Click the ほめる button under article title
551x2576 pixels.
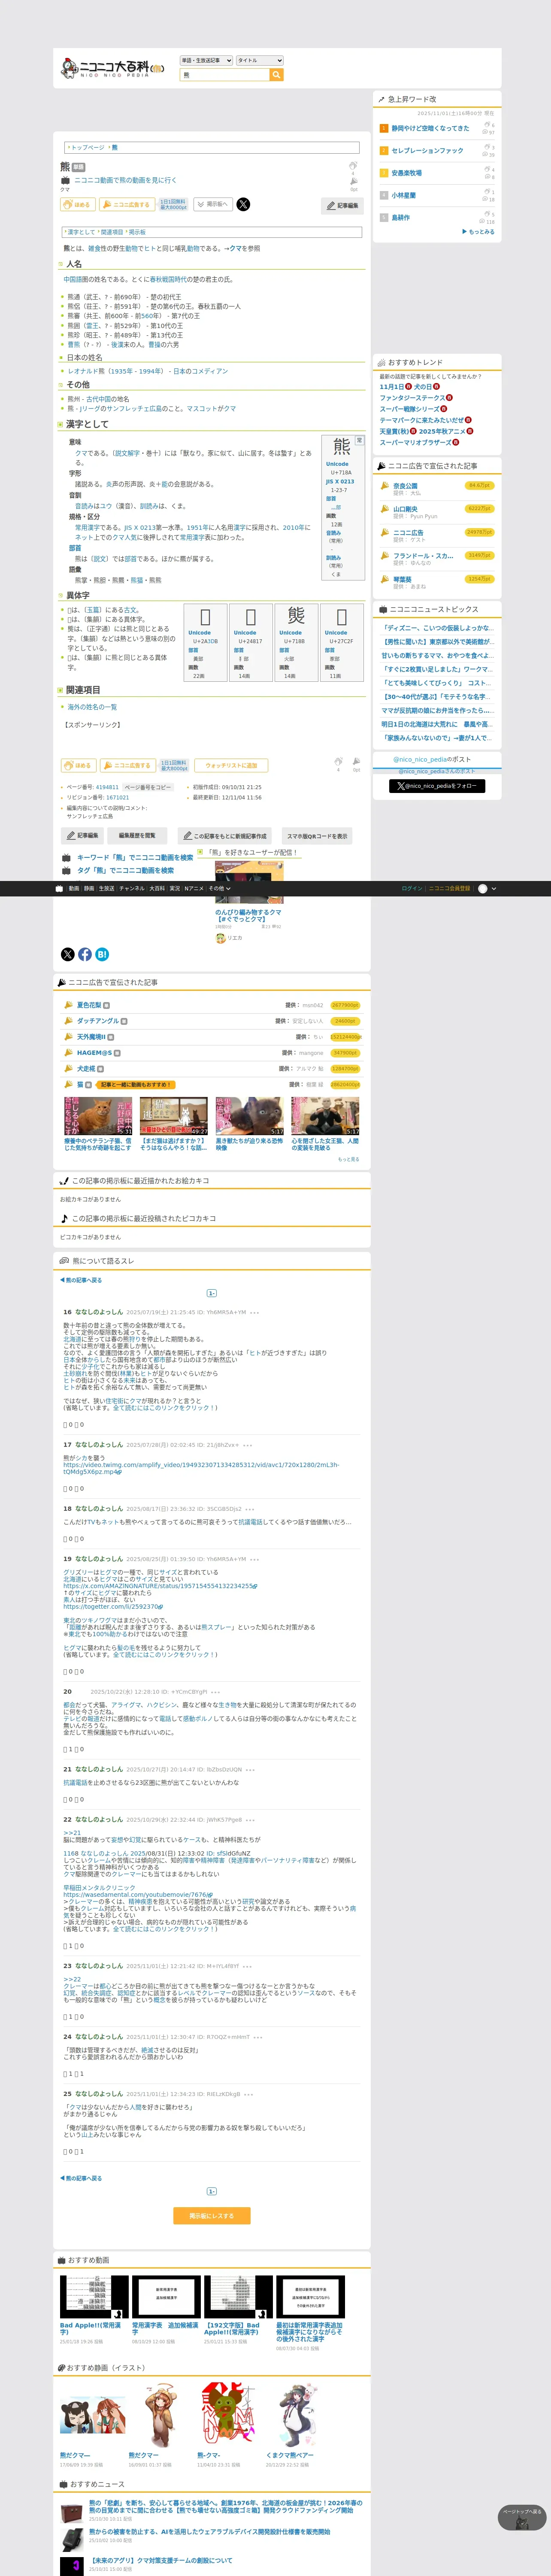pyautogui.click(x=78, y=204)
